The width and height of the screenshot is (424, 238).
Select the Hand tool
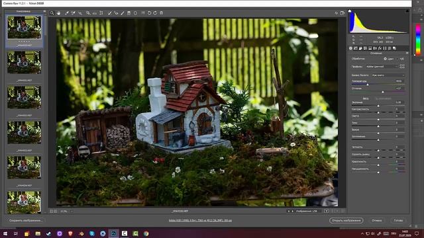pos(58,13)
